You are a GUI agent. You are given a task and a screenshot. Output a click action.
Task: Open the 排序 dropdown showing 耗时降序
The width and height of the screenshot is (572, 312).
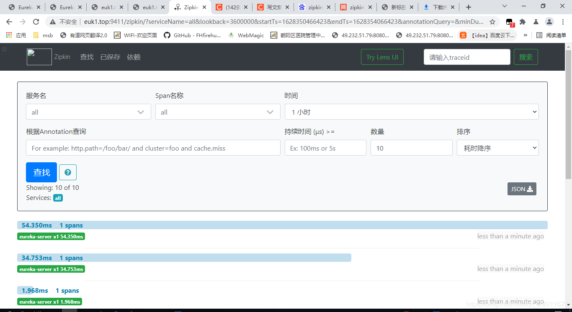497,148
